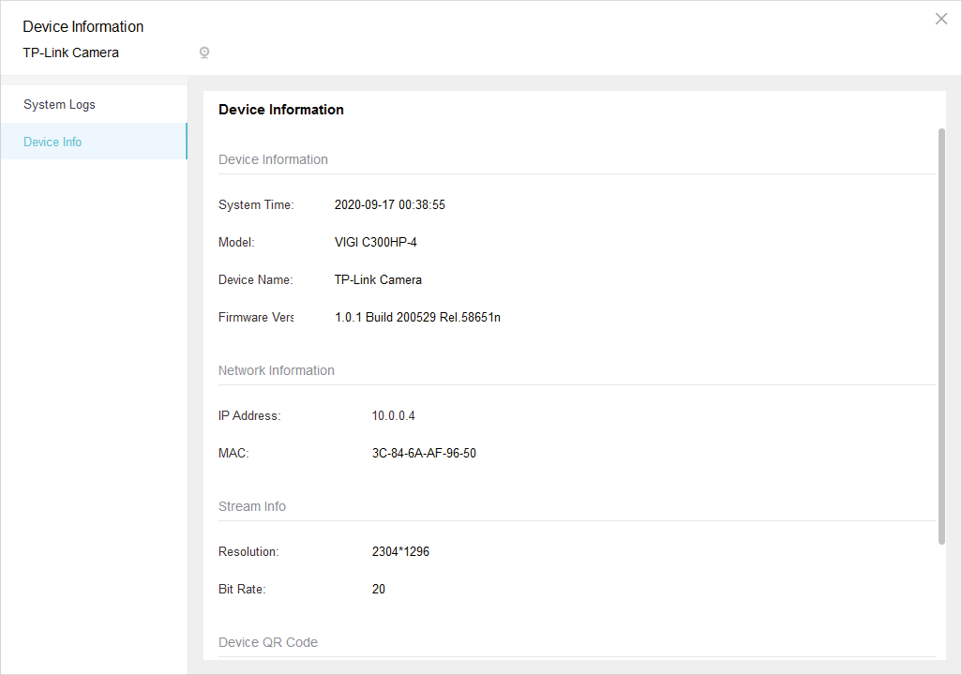Screen dimensions: 962x675
Task: Click the truncated Firmware Vers label
Action: pos(256,317)
